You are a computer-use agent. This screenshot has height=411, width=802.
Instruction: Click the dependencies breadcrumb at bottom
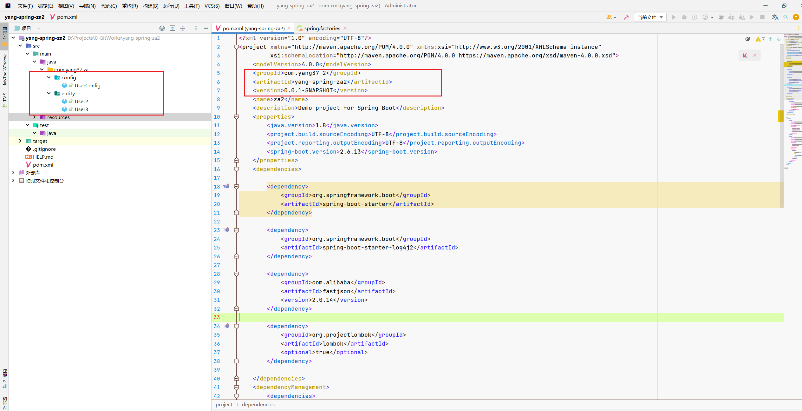(258, 404)
